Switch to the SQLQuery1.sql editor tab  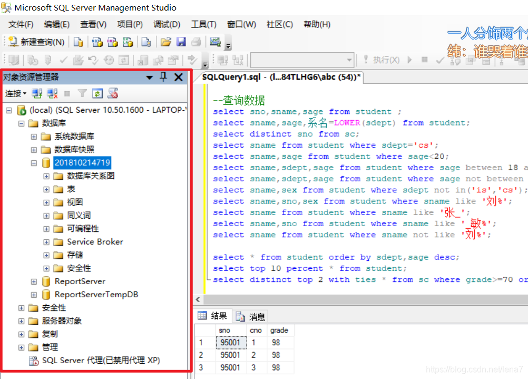click(281, 77)
